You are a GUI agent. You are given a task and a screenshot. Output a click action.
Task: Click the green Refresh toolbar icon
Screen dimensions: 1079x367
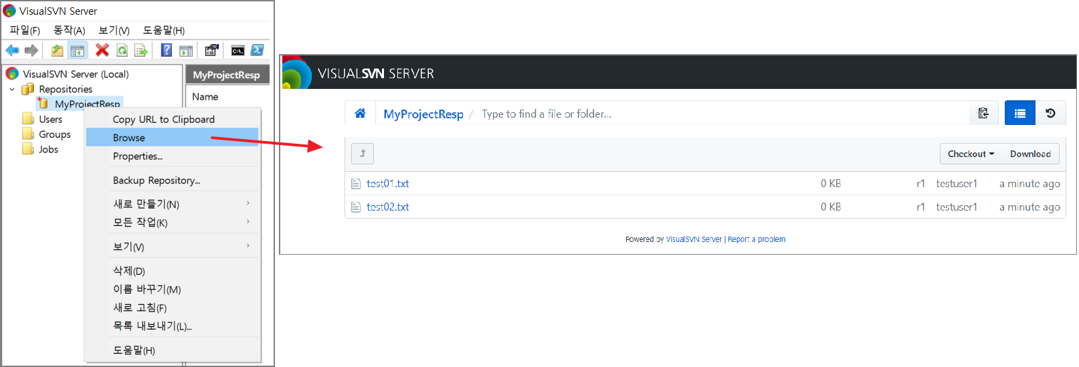(x=122, y=50)
